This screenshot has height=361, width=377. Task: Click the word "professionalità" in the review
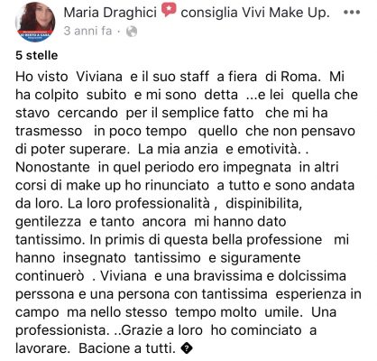(x=162, y=204)
